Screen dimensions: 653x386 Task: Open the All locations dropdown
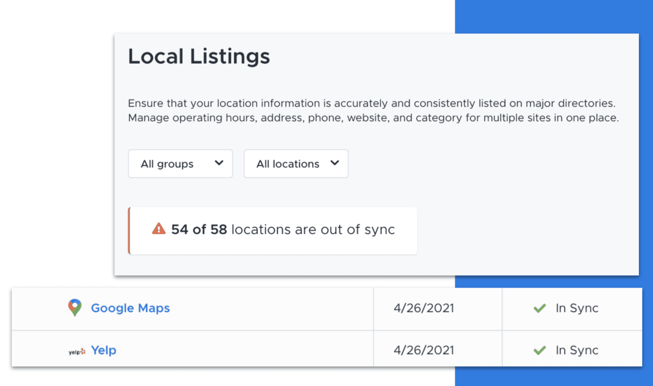[296, 164]
